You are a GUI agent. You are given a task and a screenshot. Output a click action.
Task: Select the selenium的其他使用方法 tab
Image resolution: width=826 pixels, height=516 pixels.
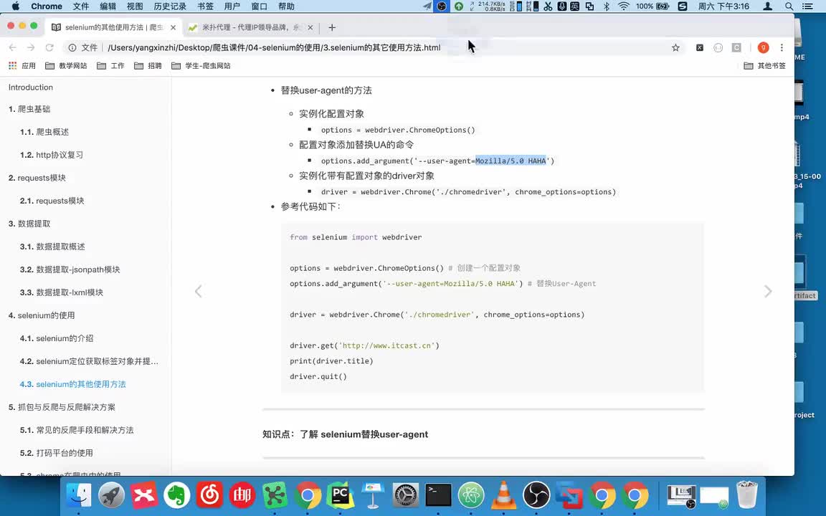[x=114, y=27]
